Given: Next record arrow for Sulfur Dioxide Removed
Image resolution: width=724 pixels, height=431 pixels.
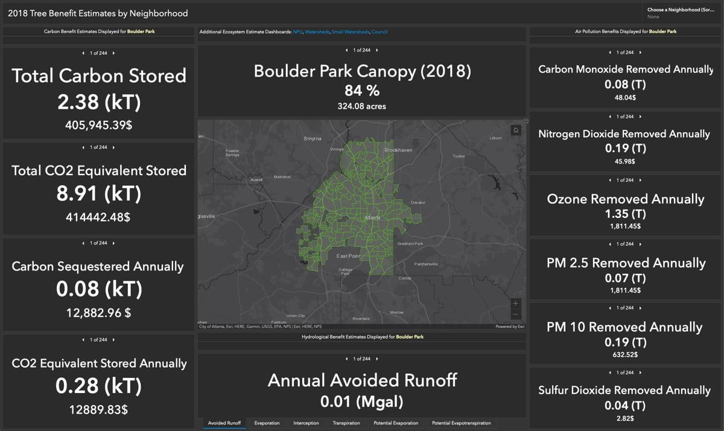Looking at the screenshot, I should 641,373.
